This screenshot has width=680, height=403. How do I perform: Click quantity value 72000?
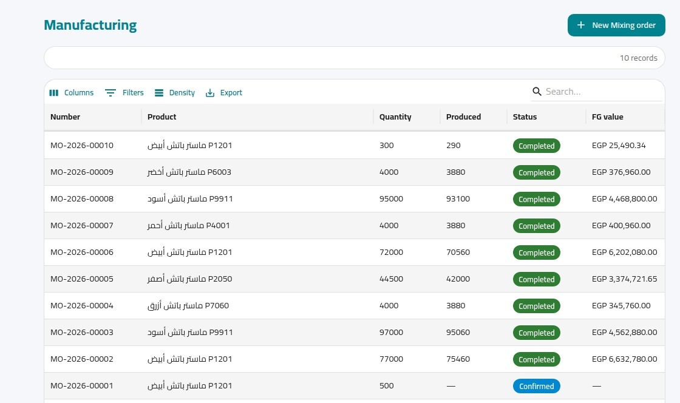391,252
